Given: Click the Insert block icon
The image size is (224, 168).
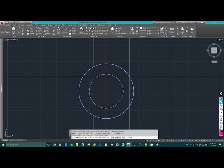Looking at the screenshot, I should [x=112, y=30].
